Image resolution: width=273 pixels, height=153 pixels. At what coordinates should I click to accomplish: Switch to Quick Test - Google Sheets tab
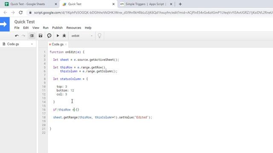pyautogui.click(x=29, y=4)
